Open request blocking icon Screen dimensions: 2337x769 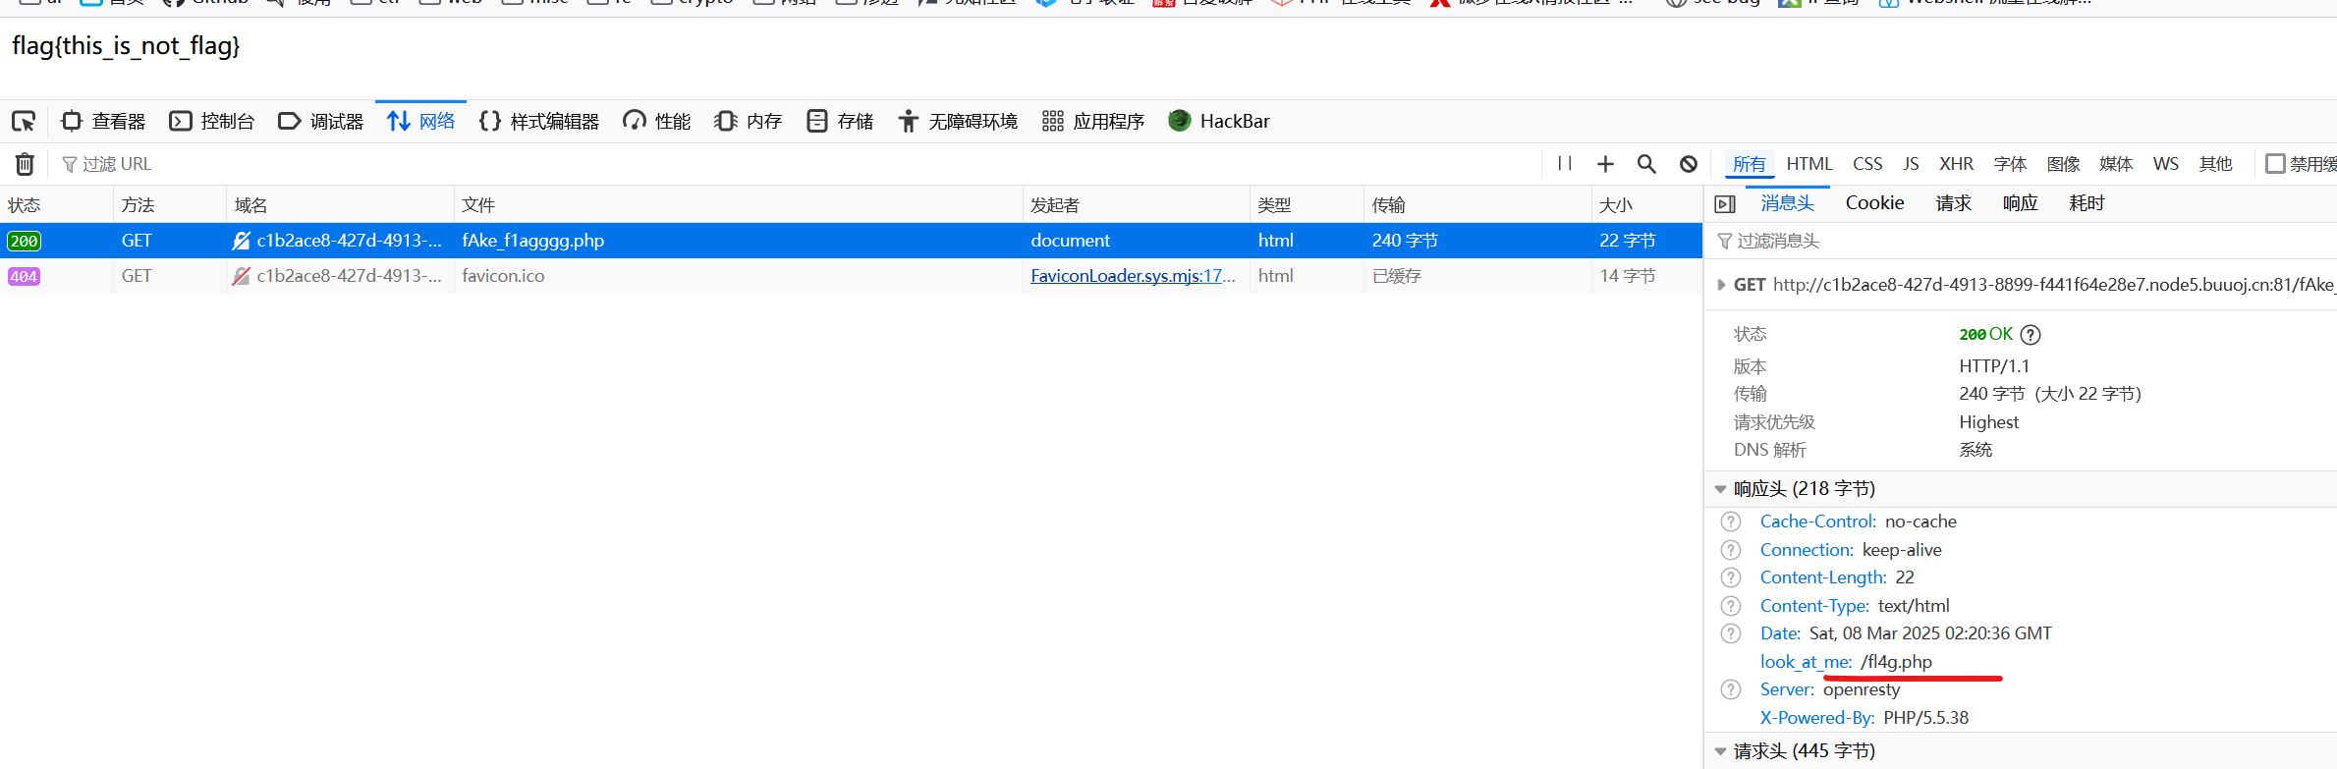1688,164
